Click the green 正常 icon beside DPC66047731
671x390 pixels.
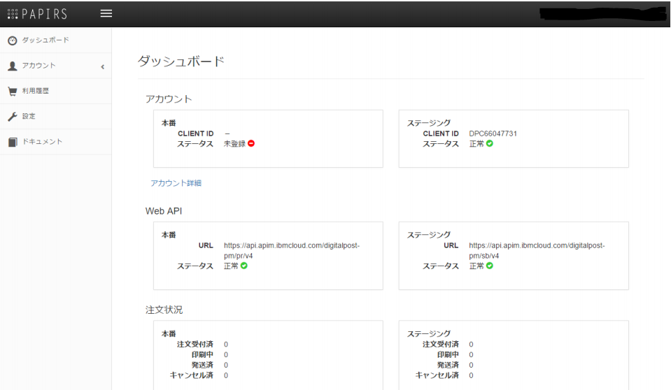tap(490, 144)
